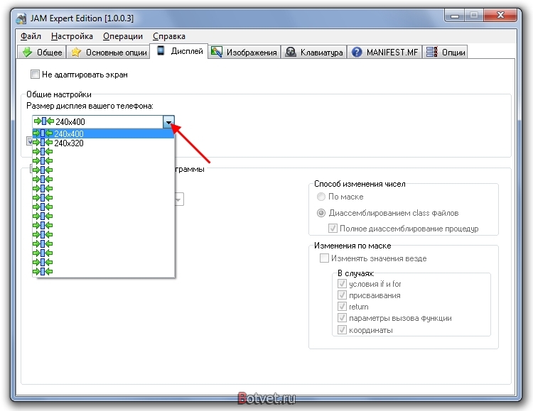Screen dimensions: 533x411
Task: Click the picture icon on Изображения tab
Action: pyautogui.click(x=217, y=52)
